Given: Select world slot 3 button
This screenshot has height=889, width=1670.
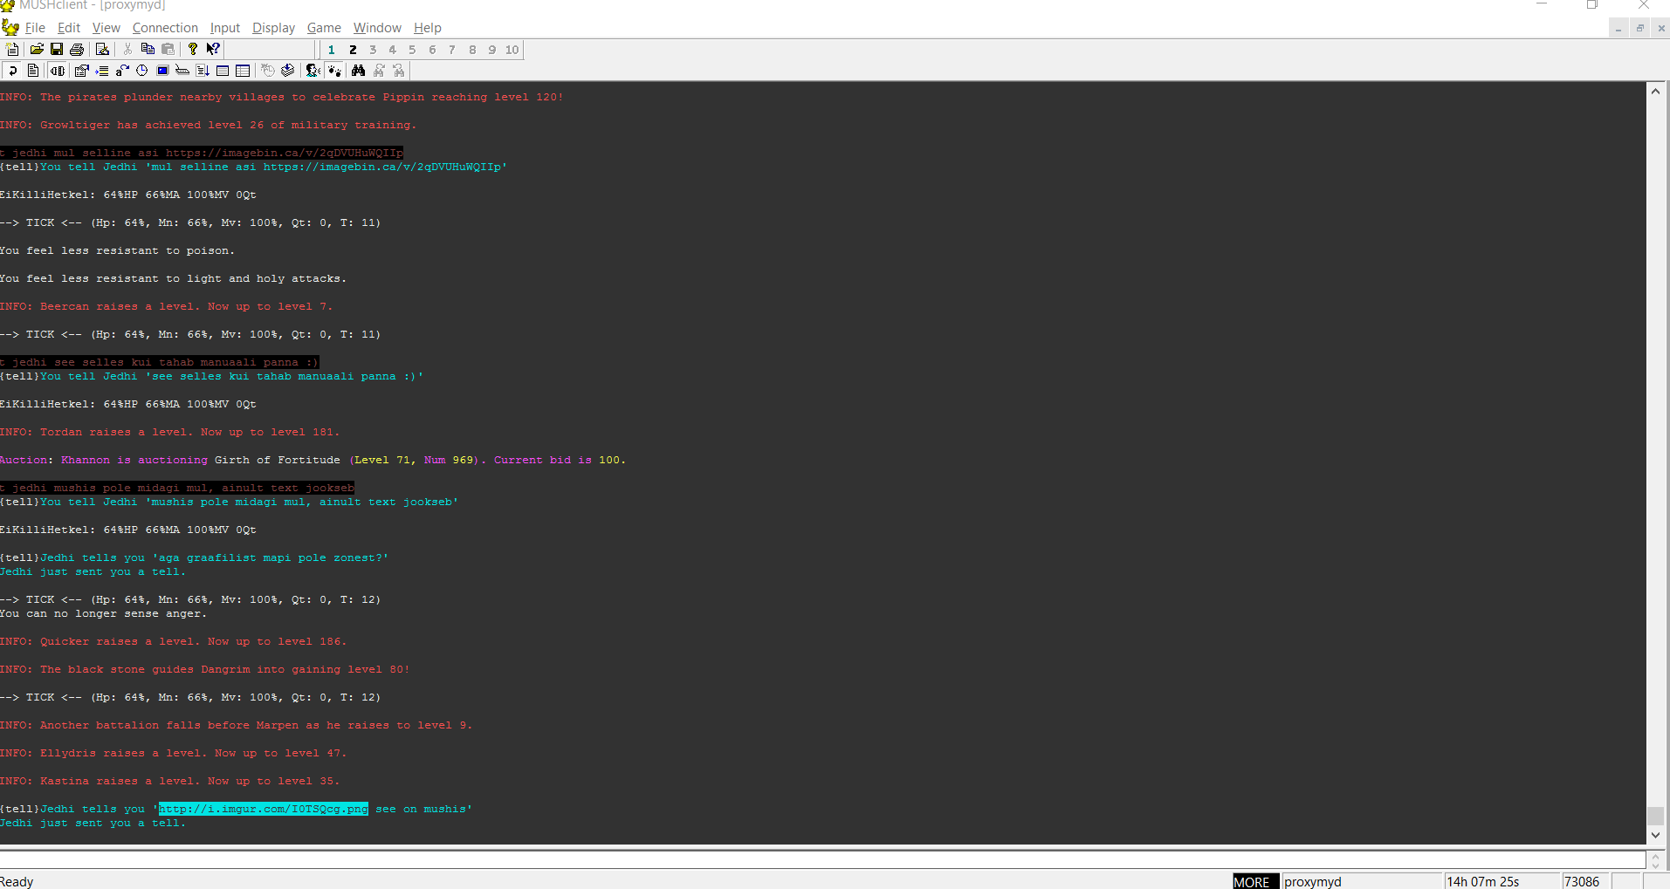Looking at the screenshot, I should (373, 50).
